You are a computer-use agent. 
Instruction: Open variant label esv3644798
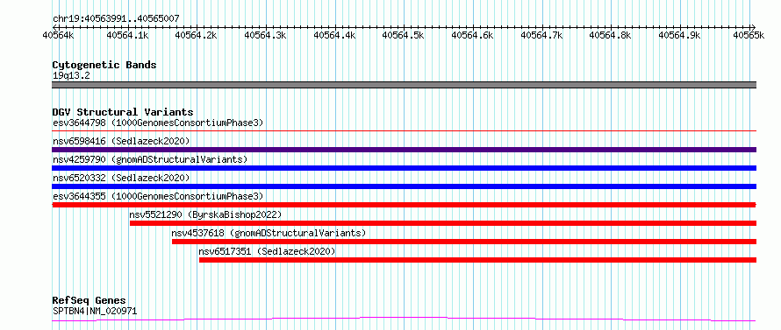tap(158, 123)
